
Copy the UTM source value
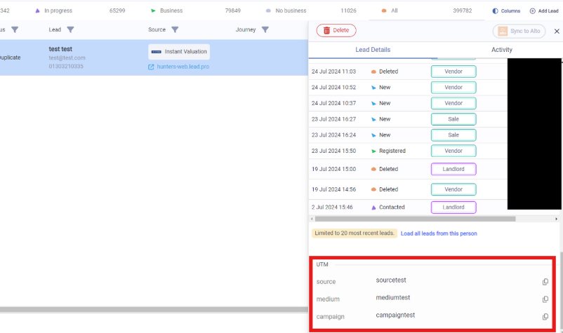(x=545, y=282)
